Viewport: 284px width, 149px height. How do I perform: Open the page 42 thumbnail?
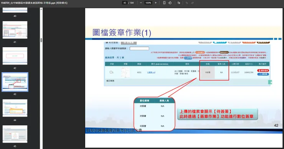tap(15, 56)
